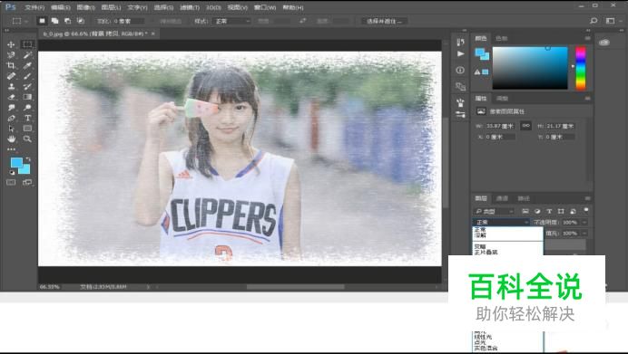The height and width of the screenshot is (354, 628).
Task: Pick Multiply (正片叠底) in blend mode list
Action: click(x=486, y=253)
